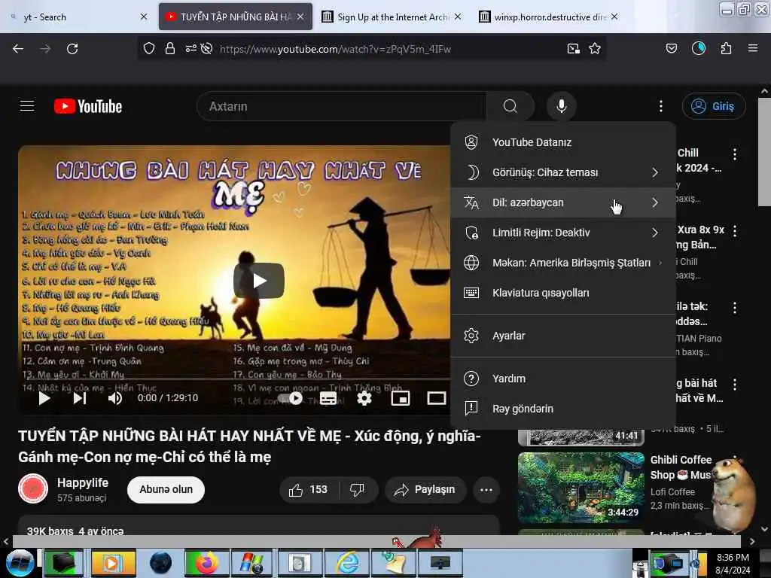The image size is (771, 578).
Task: Open the Ghibli Coffee Shop thumbnail
Action: click(581, 488)
